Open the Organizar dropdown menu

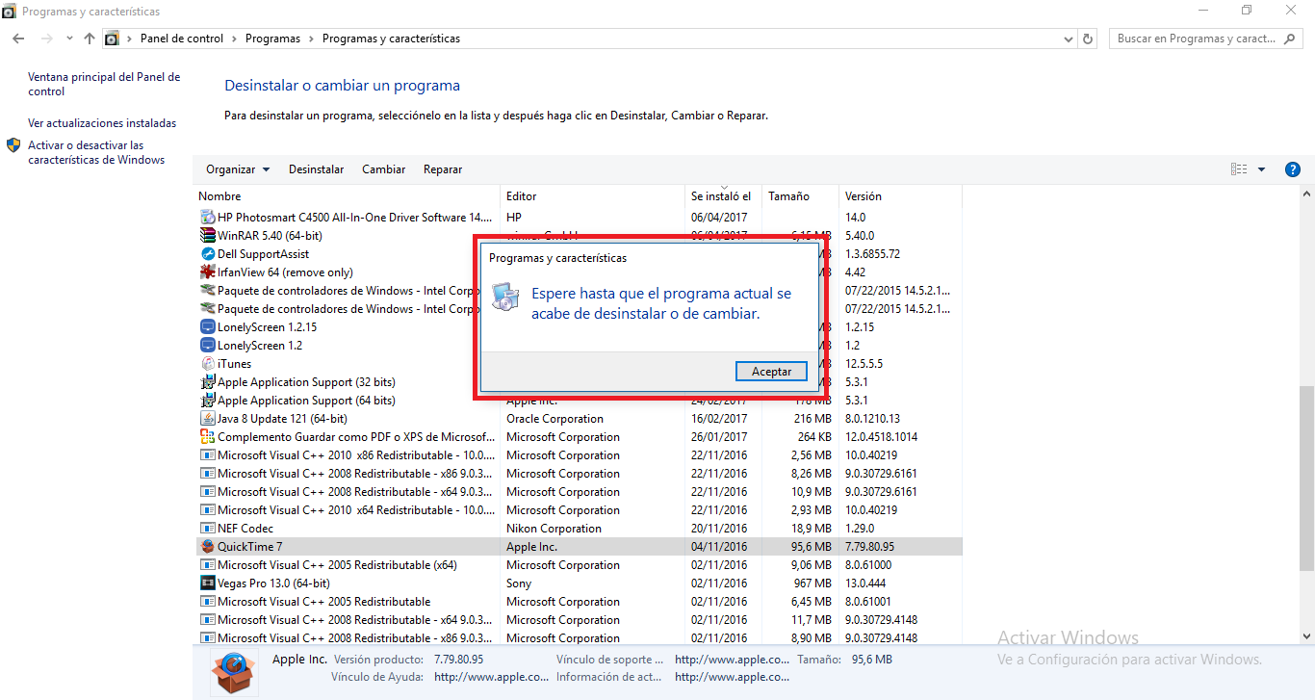click(238, 169)
